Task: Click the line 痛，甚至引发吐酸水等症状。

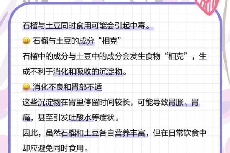Action: tap(71, 118)
